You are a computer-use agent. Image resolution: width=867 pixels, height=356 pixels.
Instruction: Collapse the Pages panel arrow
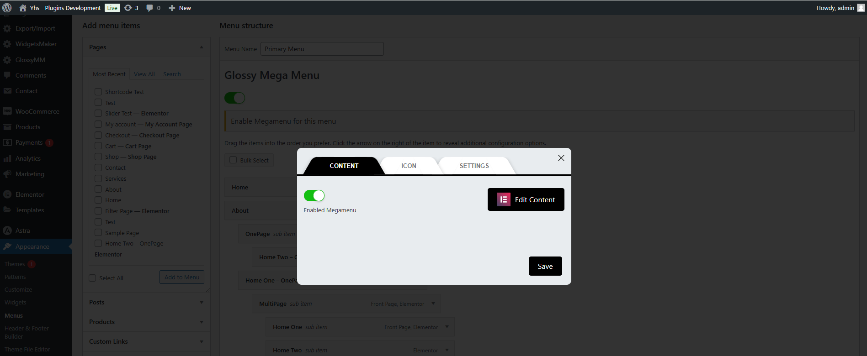(202, 47)
